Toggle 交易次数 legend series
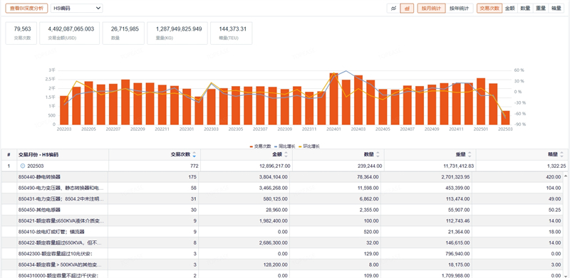 point(260,146)
